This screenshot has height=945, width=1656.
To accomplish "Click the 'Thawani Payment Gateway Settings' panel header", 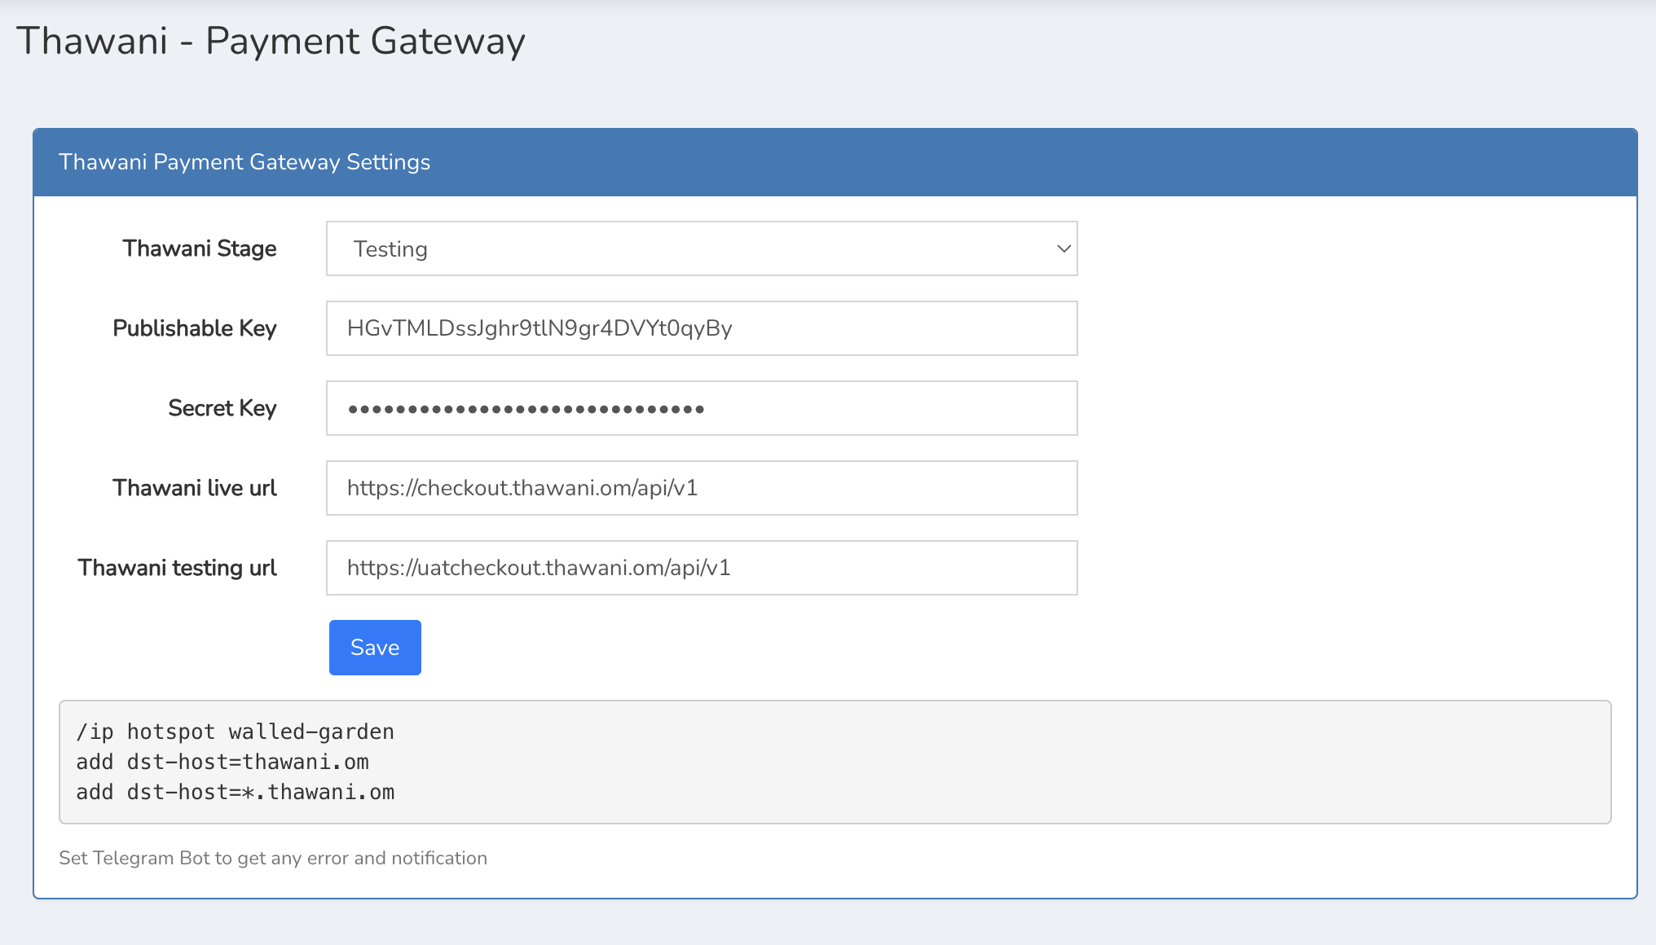I will [244, 162].
